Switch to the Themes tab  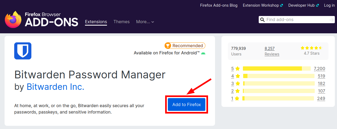pos(121,22)
